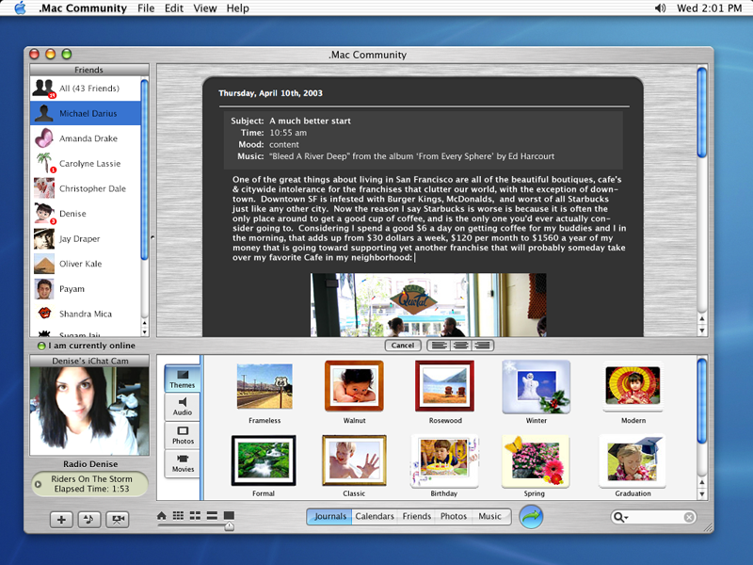Choose the Frameless theme
This screenshot has height=565, width=753.
pyautogui.click(x=264, y=386)
